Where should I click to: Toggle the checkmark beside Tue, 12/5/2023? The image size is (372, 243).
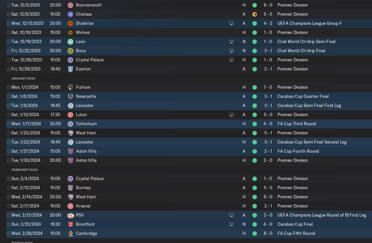[x=8, y=5]
